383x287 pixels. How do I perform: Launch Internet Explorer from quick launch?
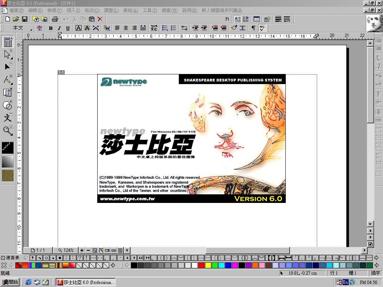pos(28,282)
